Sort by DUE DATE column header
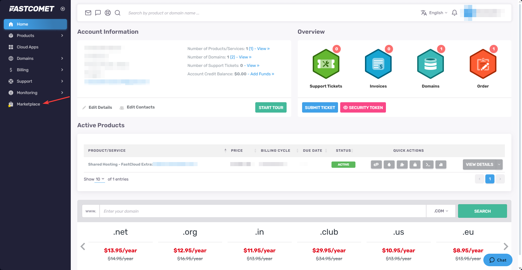The image size is (522, 270). pyautogui.click(x=313, y=150)
